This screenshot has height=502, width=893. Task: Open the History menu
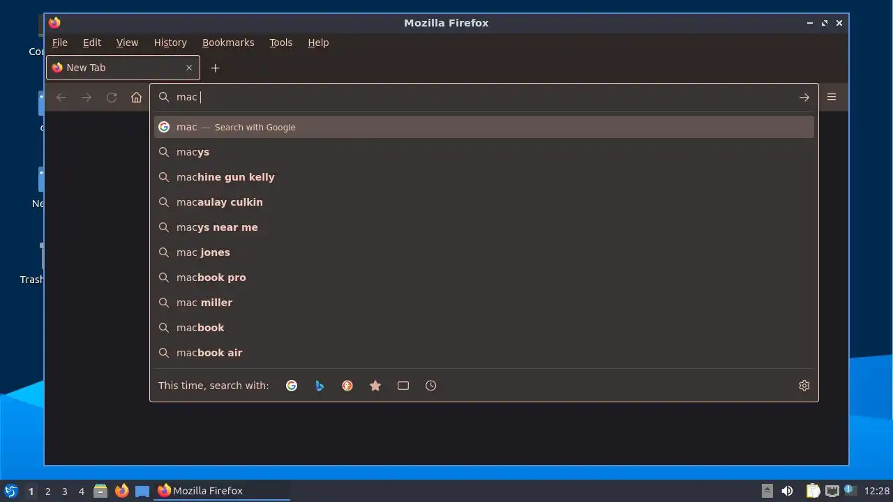click(170, 43)
